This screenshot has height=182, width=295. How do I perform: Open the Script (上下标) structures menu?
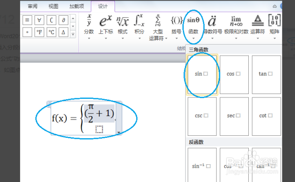coord(106,27)
